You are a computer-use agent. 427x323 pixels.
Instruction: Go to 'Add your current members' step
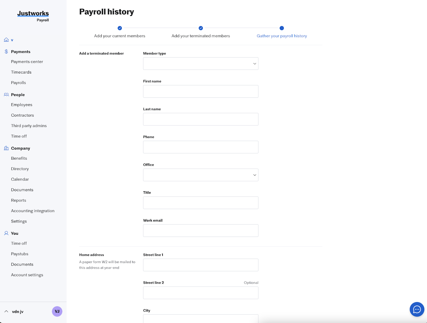click(x=120, y=36)
